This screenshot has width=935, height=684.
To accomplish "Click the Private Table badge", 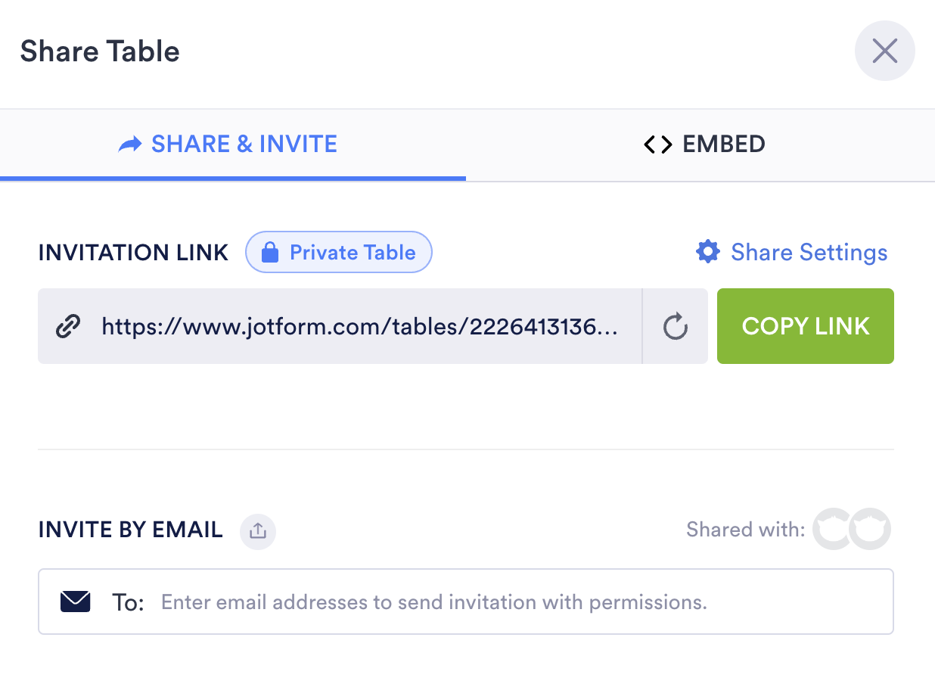I will 338,252.
